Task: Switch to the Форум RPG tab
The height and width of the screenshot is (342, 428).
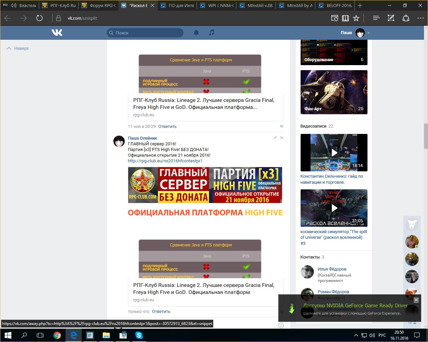Action: click(99, 5)
